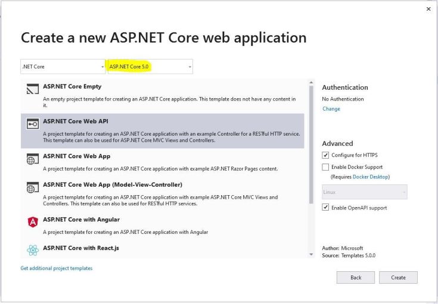Toggle Enable OpenAPI support checkbox
The width and height of the screenshot is (438, 304).
325,207
